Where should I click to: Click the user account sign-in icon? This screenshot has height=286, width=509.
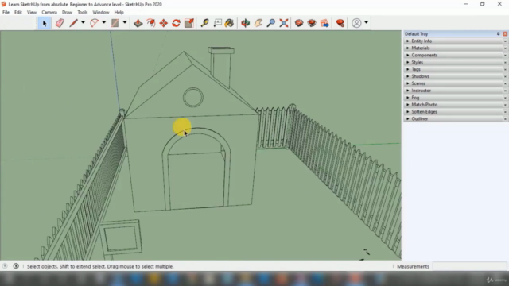tap(356, 23)
